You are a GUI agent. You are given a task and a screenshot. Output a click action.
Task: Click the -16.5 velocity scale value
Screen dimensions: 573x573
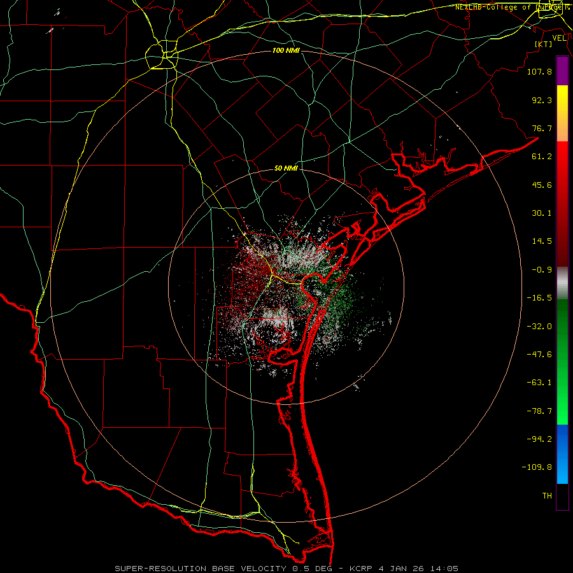tap(539, 298)
